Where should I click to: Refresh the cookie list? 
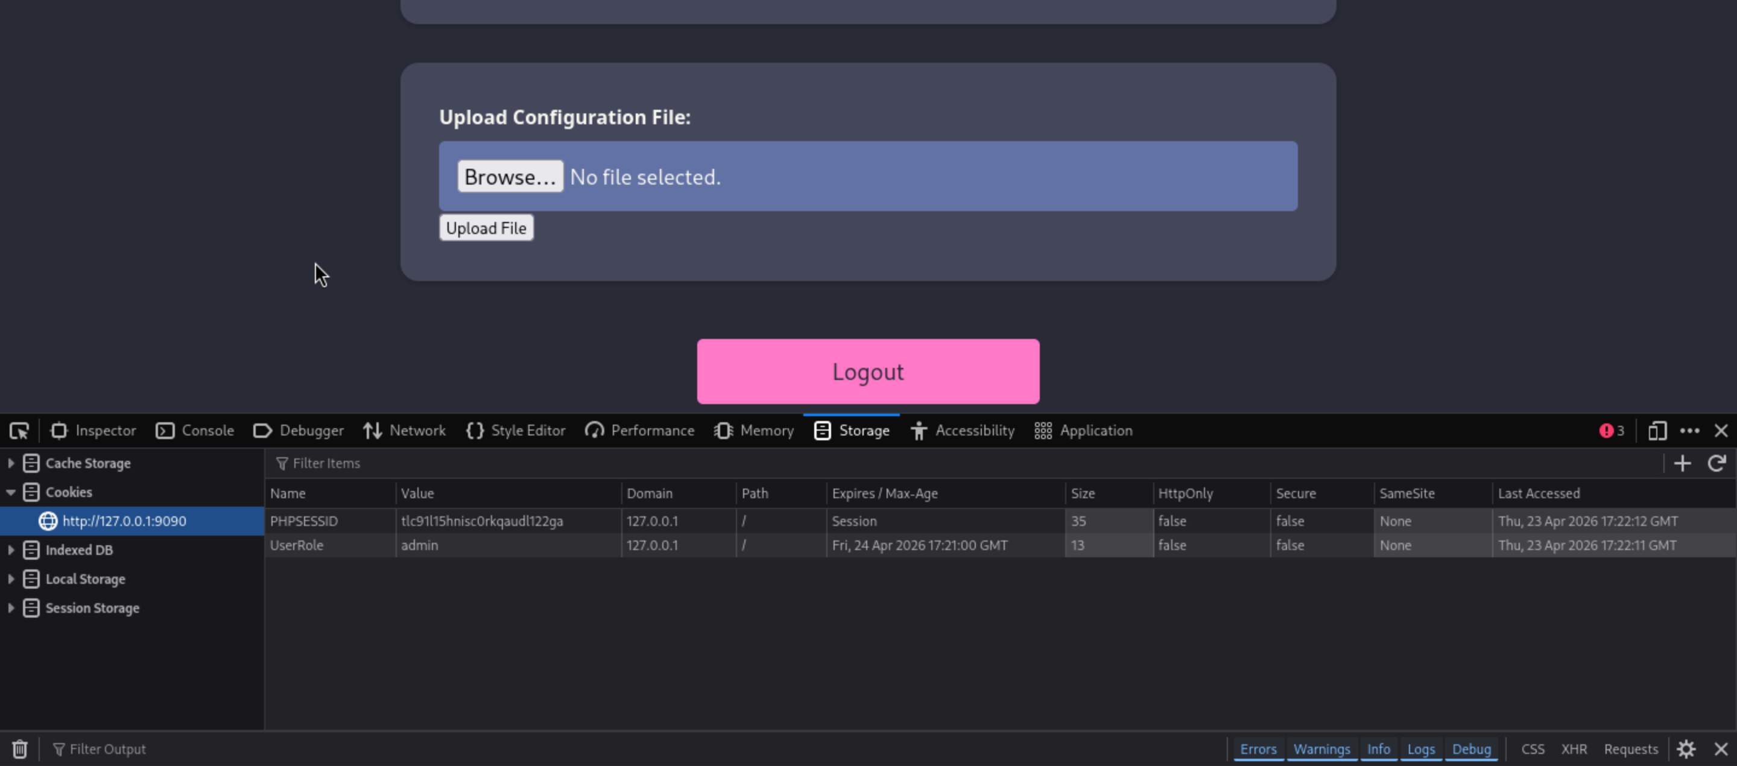click(x=1716, y=463)
